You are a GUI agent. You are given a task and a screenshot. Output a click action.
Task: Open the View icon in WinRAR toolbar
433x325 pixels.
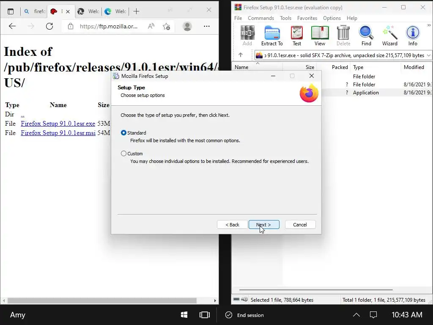[320, 36]
